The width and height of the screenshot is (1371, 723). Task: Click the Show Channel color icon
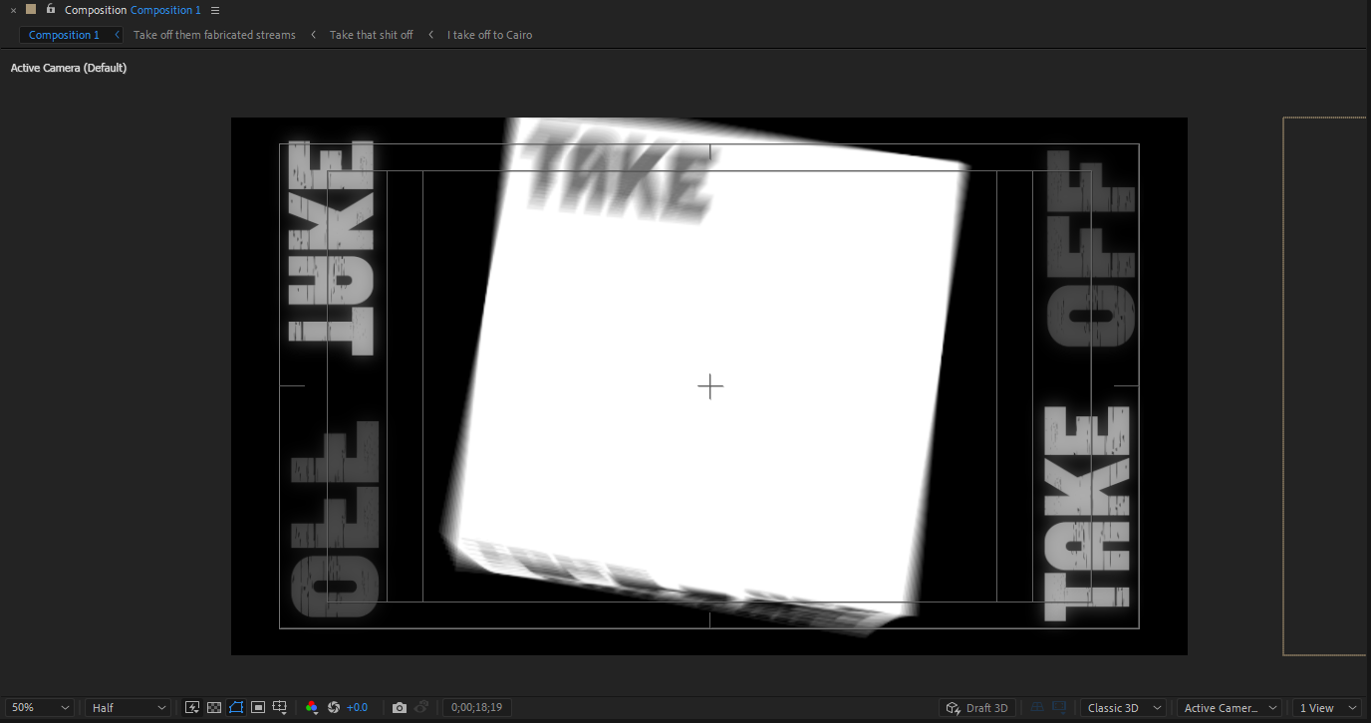coord(312,707)
